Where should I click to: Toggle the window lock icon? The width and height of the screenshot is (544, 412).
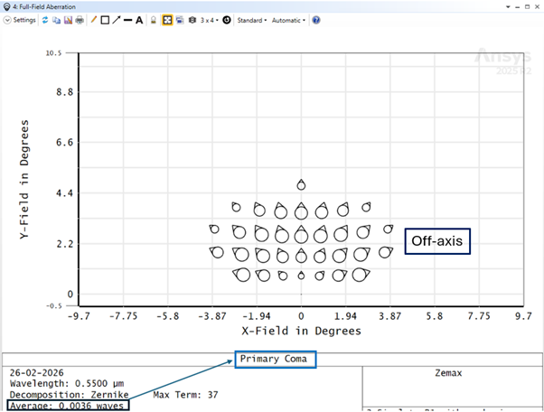pyautogui.click(x=154, y=20)
